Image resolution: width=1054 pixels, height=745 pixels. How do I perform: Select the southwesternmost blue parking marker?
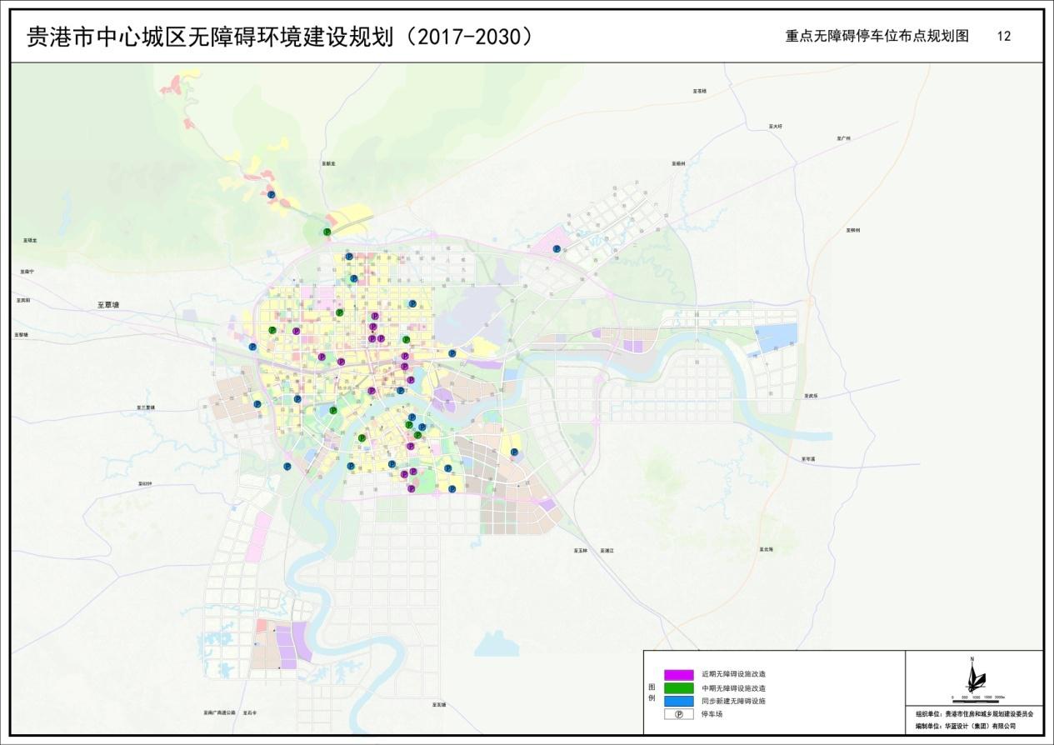pos(287,467)
